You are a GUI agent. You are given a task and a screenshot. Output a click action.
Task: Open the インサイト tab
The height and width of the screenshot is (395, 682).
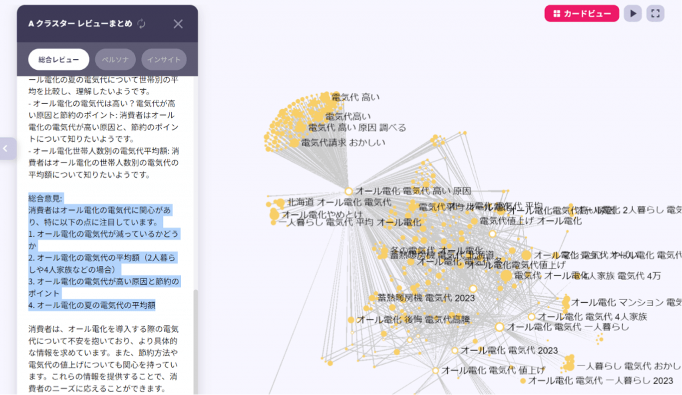point(164,60)
